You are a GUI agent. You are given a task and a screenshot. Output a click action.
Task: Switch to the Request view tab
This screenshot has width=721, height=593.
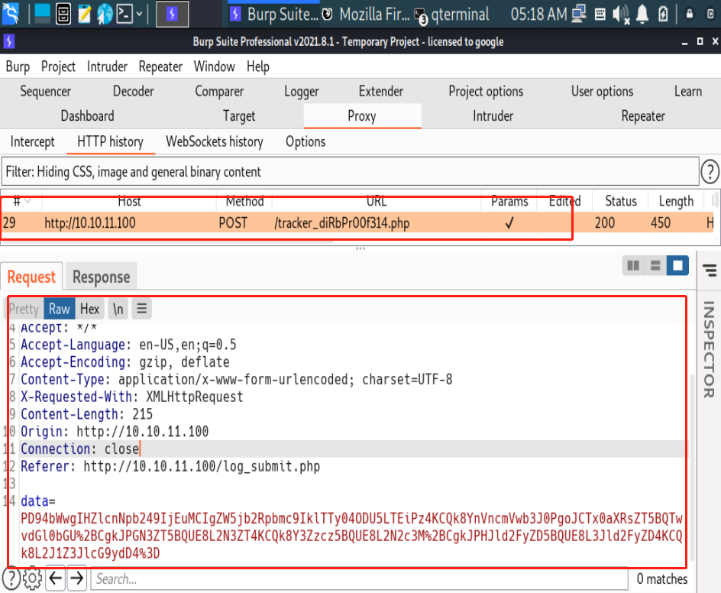31,277
